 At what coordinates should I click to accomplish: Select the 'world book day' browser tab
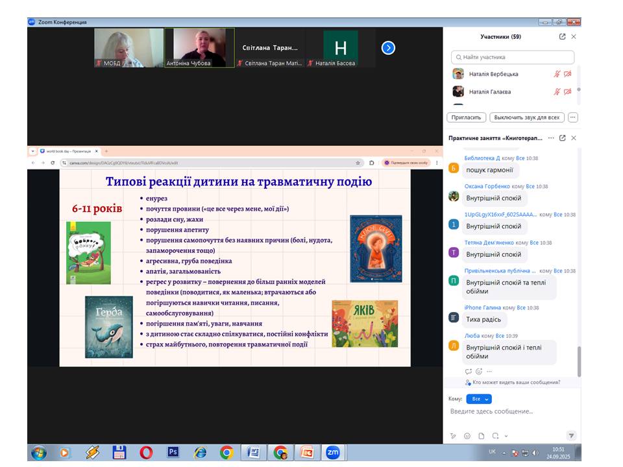[68, 151]
